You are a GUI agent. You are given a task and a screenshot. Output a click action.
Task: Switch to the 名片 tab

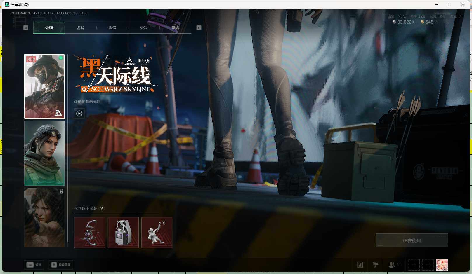coord(81,28)
